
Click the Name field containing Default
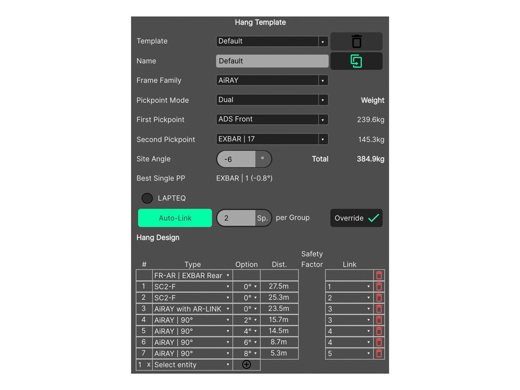[x=272, y=61]
